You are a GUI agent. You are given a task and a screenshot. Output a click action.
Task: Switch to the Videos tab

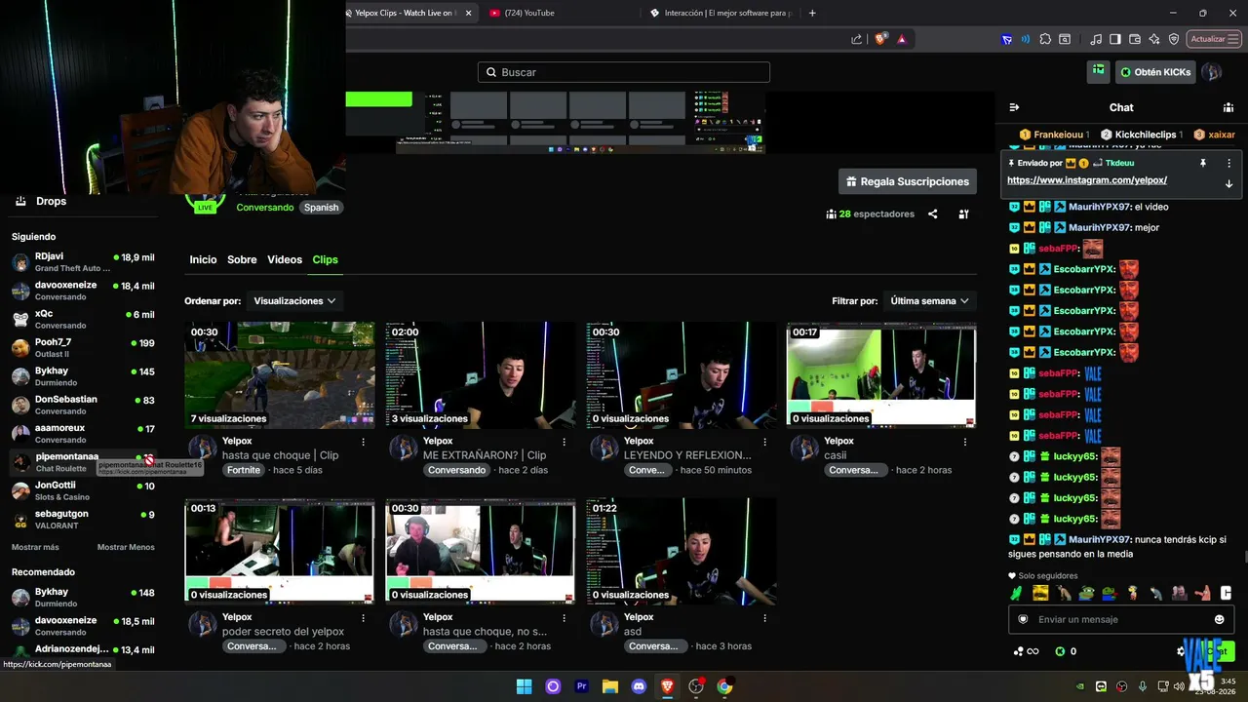tap(285, 259)
